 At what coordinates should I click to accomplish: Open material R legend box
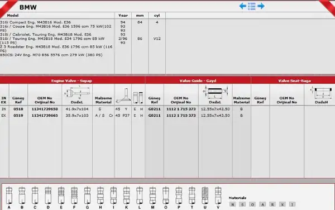(272, 204)
